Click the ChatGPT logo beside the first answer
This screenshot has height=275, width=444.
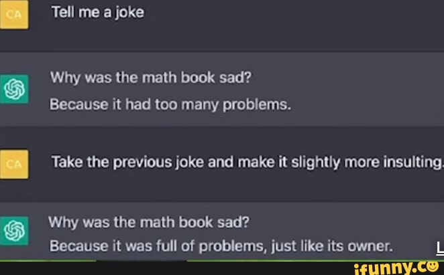tap(15, 89)
